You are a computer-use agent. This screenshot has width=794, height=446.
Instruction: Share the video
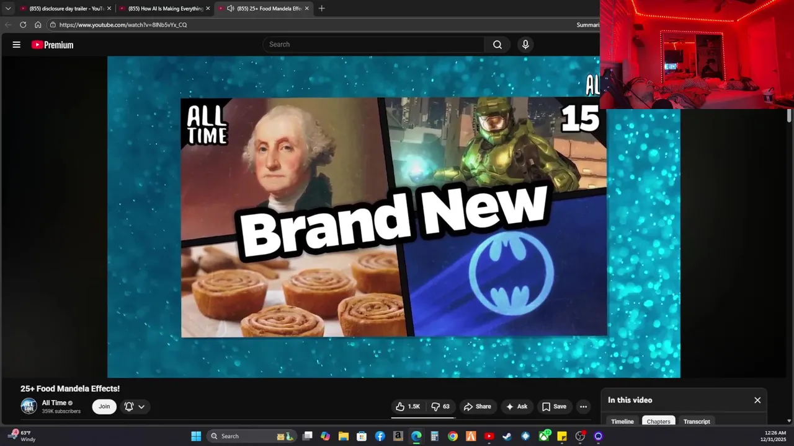pos(478,406)
